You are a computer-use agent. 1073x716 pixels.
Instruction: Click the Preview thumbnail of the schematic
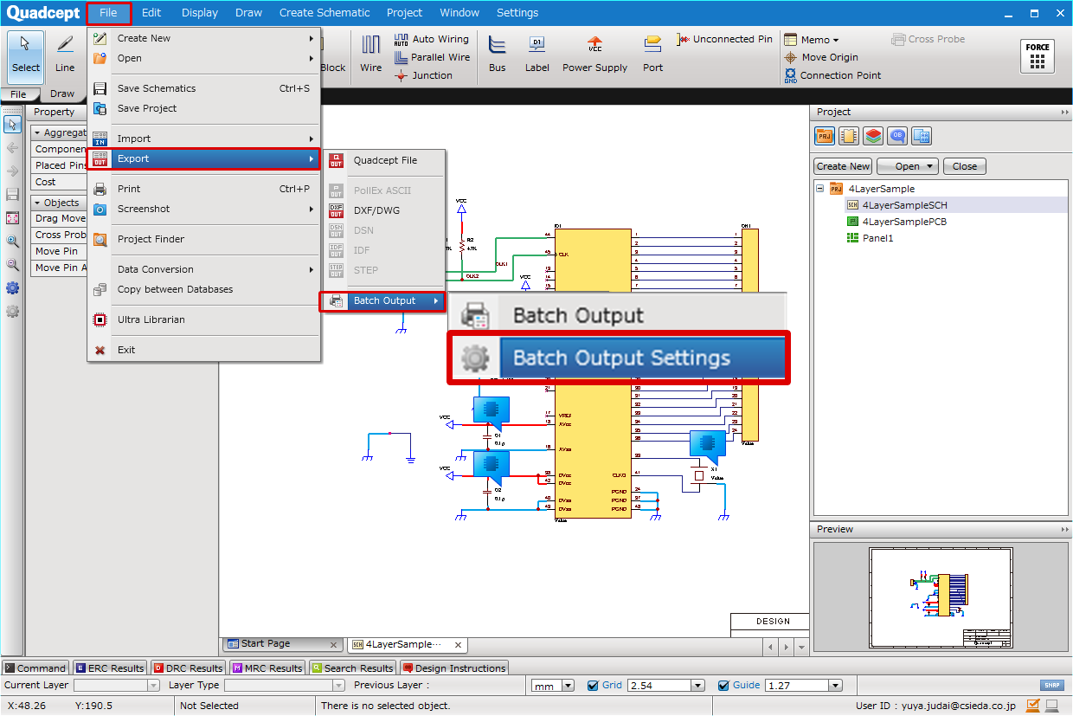941,598
